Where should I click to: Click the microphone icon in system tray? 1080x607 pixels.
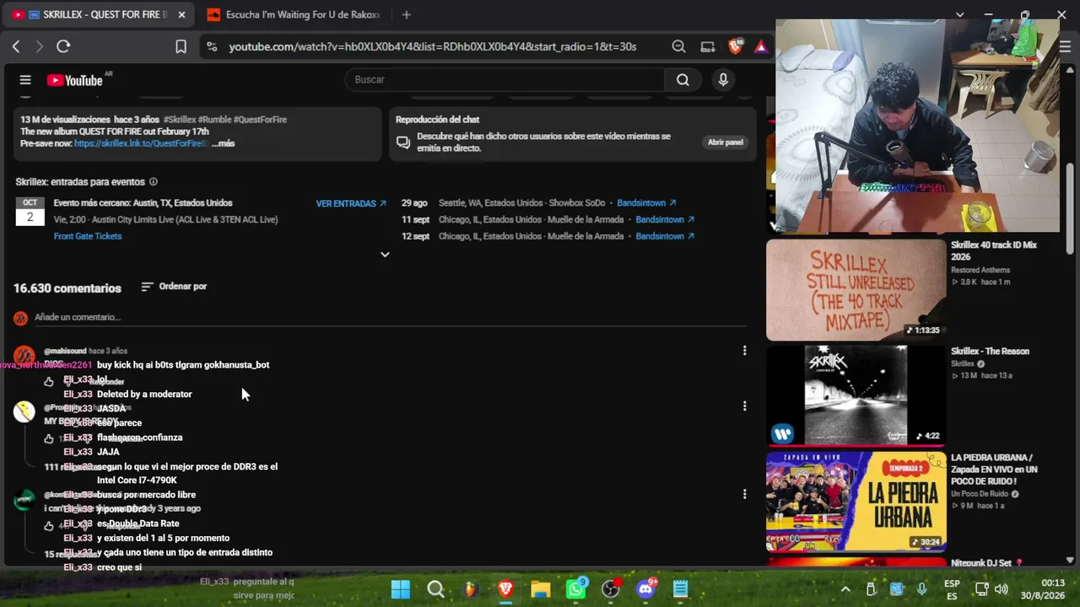[x=921, y=589]
